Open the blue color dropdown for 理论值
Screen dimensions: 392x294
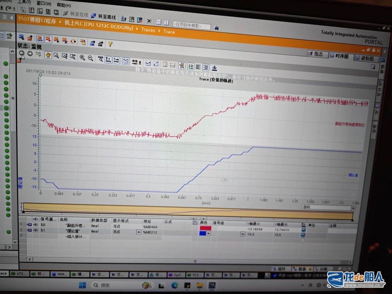coord(208,234)
